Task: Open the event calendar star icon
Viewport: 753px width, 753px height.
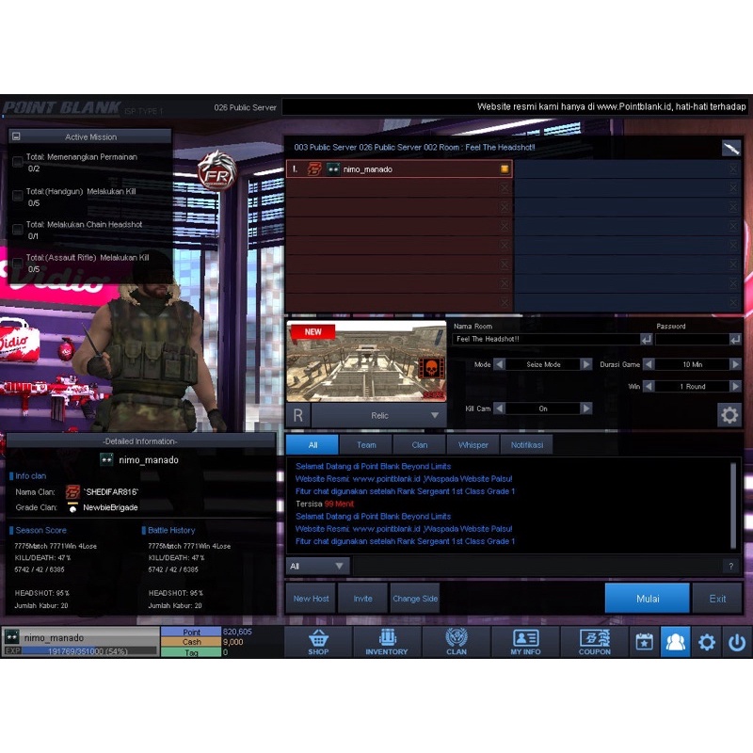Action: (644, 641)
